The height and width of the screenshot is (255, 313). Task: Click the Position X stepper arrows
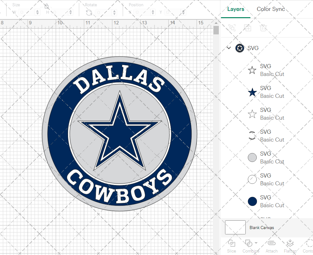point(153,12)
